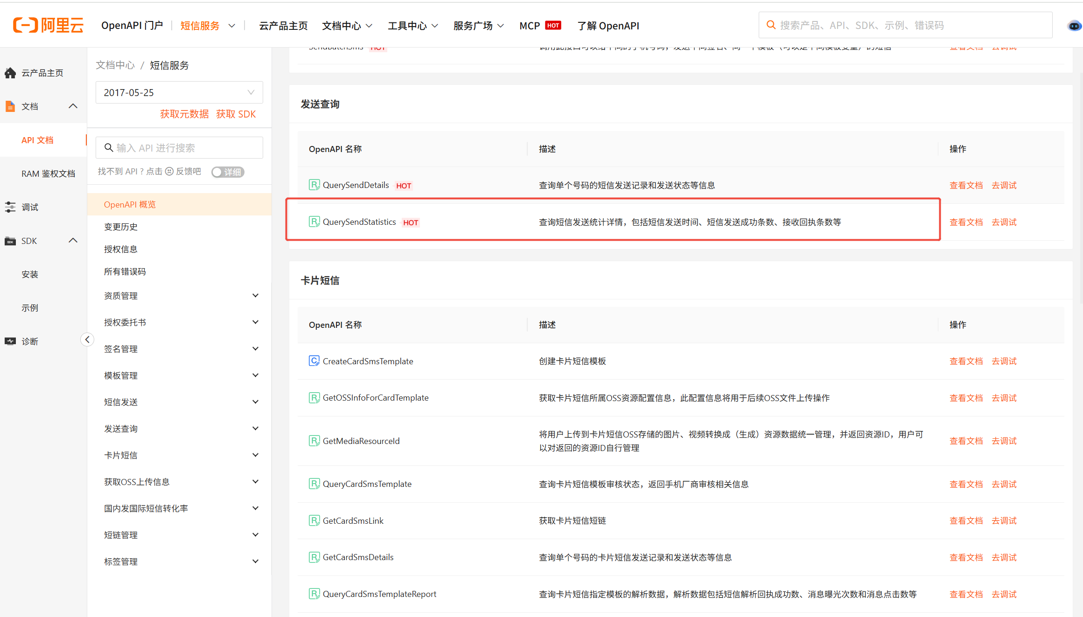Expand the 资质管理 section

pos(255,296)
